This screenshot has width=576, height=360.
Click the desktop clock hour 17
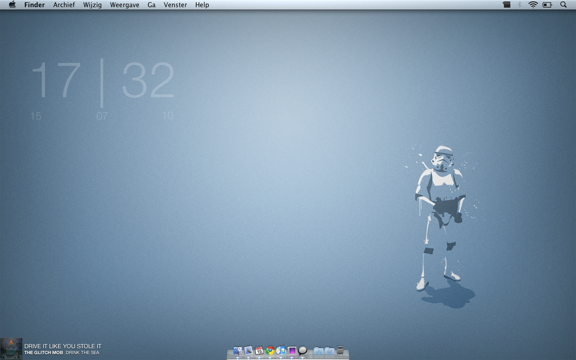[56, 80]
